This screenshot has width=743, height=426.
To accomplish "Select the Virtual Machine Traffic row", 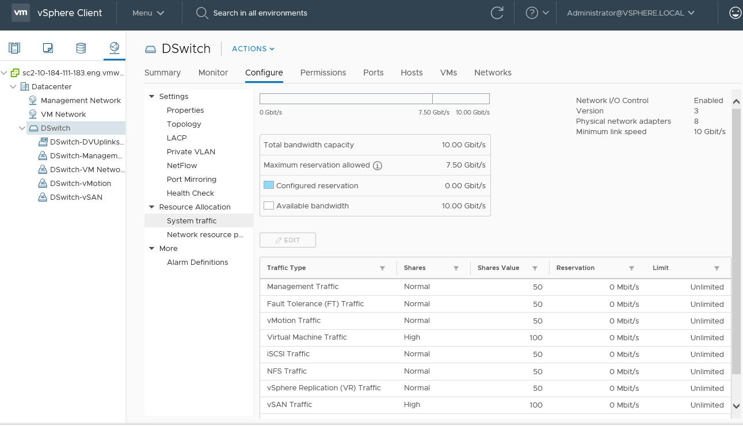I will pos(495,338).
